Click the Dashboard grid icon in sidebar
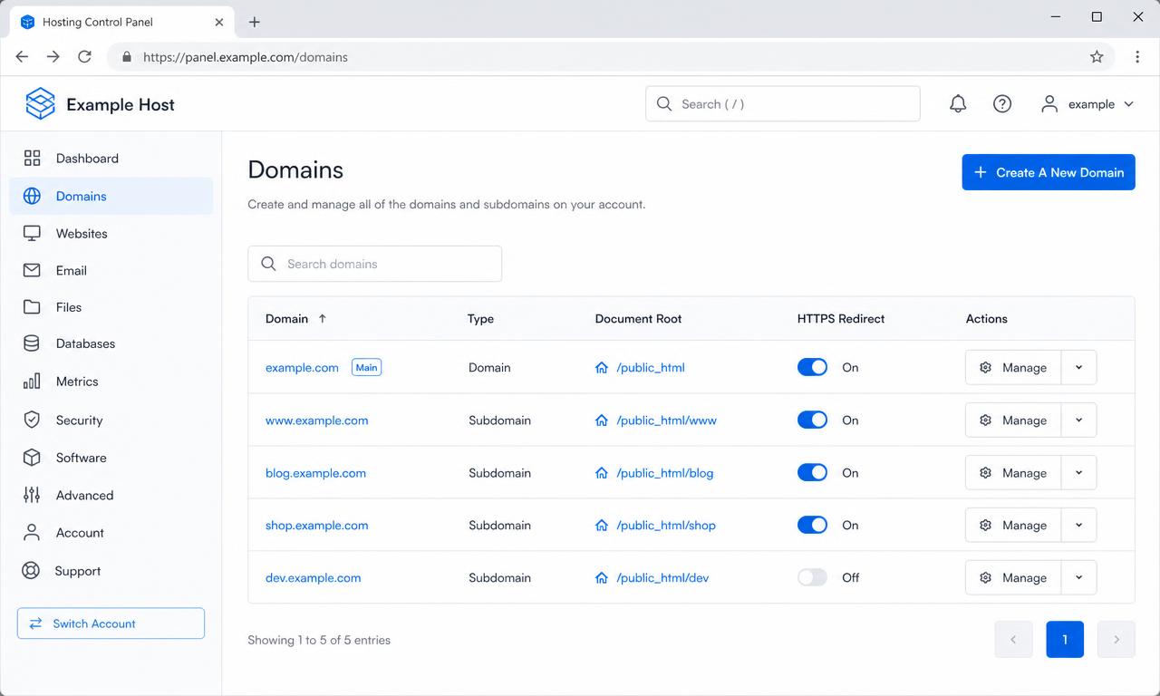This screenshot has width=1160, height=696. tap(32, 159)
